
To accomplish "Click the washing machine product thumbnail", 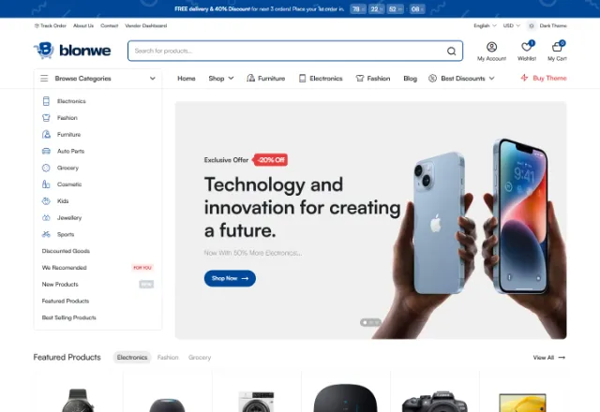I will click(256, 402).
